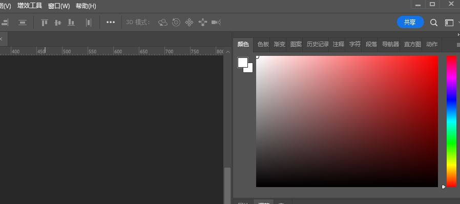Select align vertical centers icon
The height and width of the screenshot is (204, 460).
click(x=58, y=23)
